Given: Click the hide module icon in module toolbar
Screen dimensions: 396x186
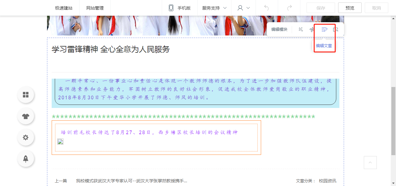Looking at the screenshot, I should [336, 30].
